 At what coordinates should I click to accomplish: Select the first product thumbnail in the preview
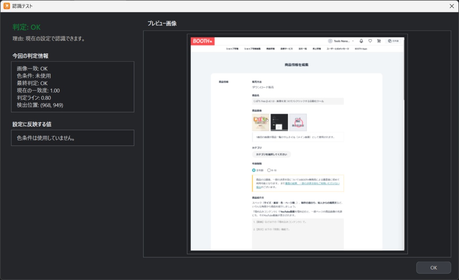tap(260, 122)
